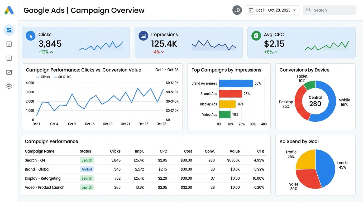
Task: Open the line trend sidebar icon
Action: [9, 72]
